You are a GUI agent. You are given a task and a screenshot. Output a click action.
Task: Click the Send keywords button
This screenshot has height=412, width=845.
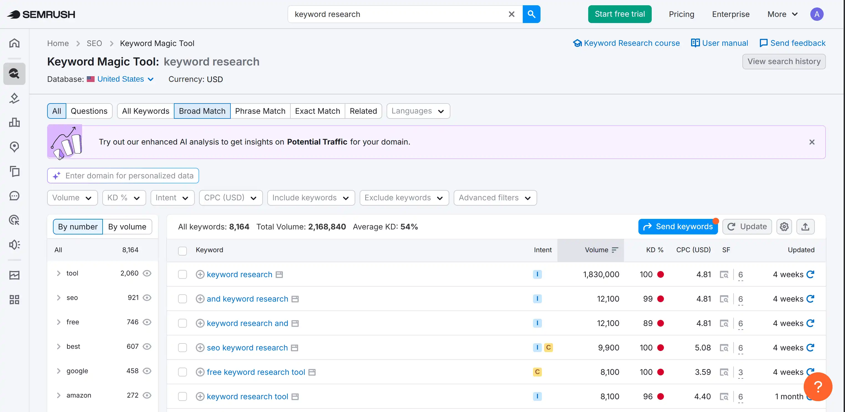(678, 226)
